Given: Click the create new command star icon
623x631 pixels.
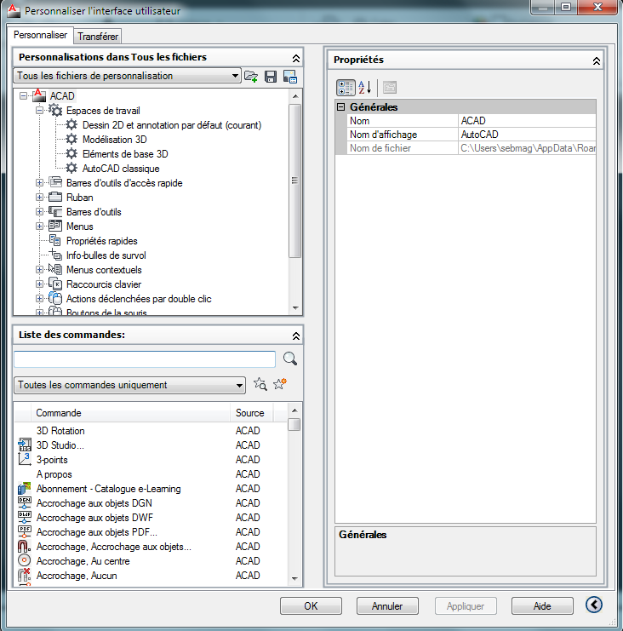Looking at the screenshot, I should (x=280, y=385).
